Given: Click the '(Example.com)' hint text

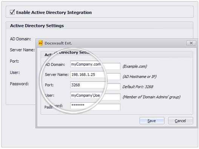Looking at the screenshot, I should pos(135,66).
